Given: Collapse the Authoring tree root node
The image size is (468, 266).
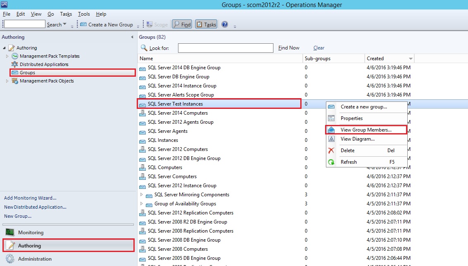Looking at the screenshot, I should click(4, 48).
